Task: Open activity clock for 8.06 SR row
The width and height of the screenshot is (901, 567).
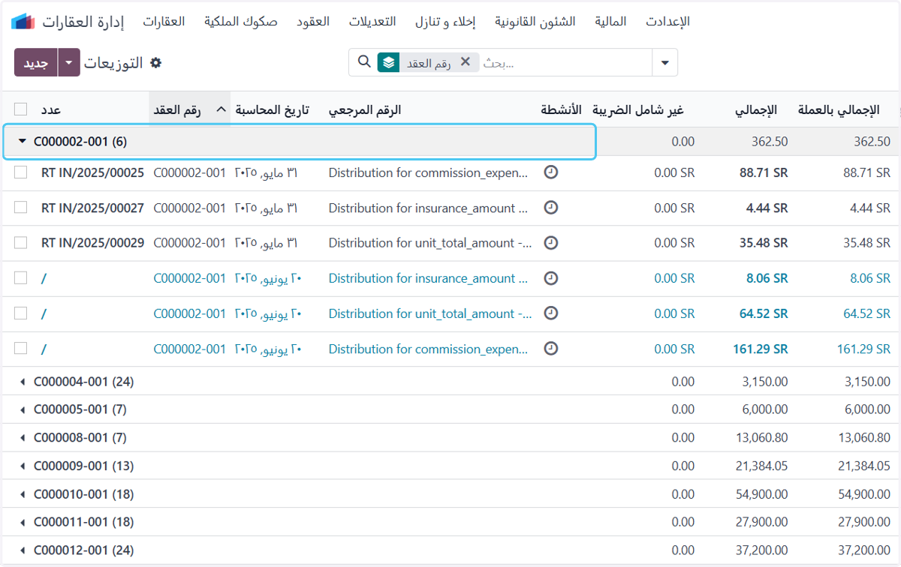Action: pos(551,278)
